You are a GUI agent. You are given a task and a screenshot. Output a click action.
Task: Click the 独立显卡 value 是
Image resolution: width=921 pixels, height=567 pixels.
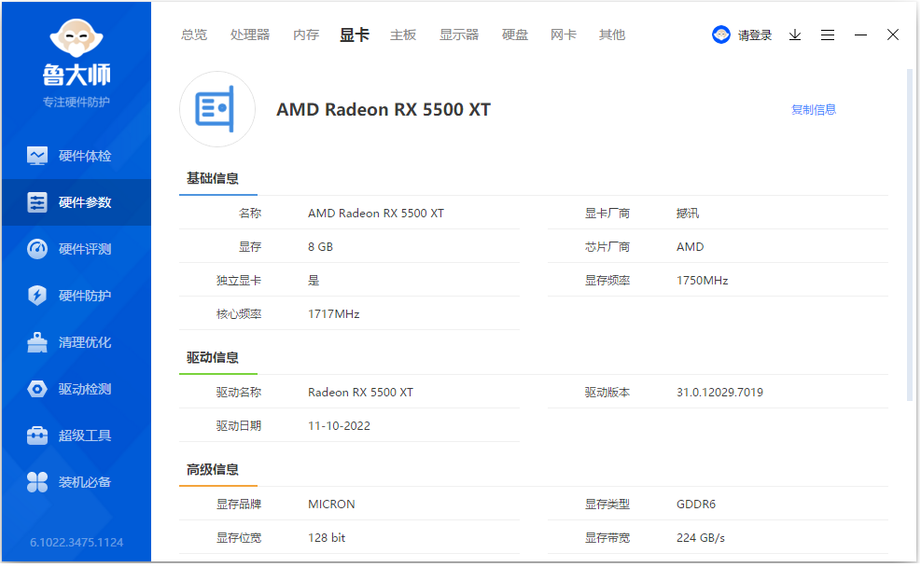coord(314,281)
